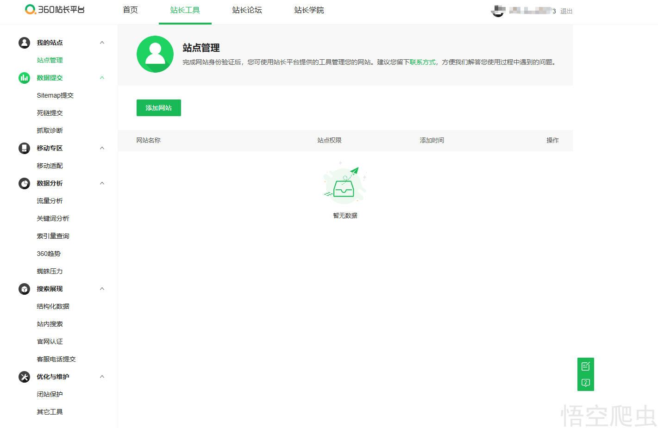Viewport: 658px width, 428px height.
Task: Open 关键词分析 in the sidebar
Action: [x=53, y=218]
